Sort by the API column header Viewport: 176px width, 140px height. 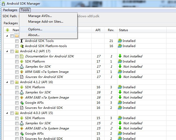[98, 30]
